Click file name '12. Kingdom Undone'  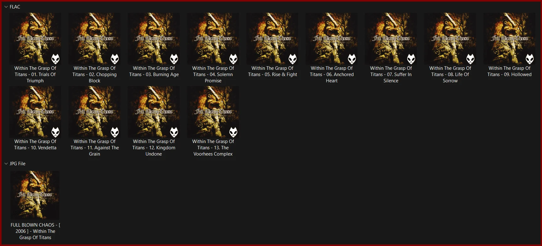click(154, 148)
